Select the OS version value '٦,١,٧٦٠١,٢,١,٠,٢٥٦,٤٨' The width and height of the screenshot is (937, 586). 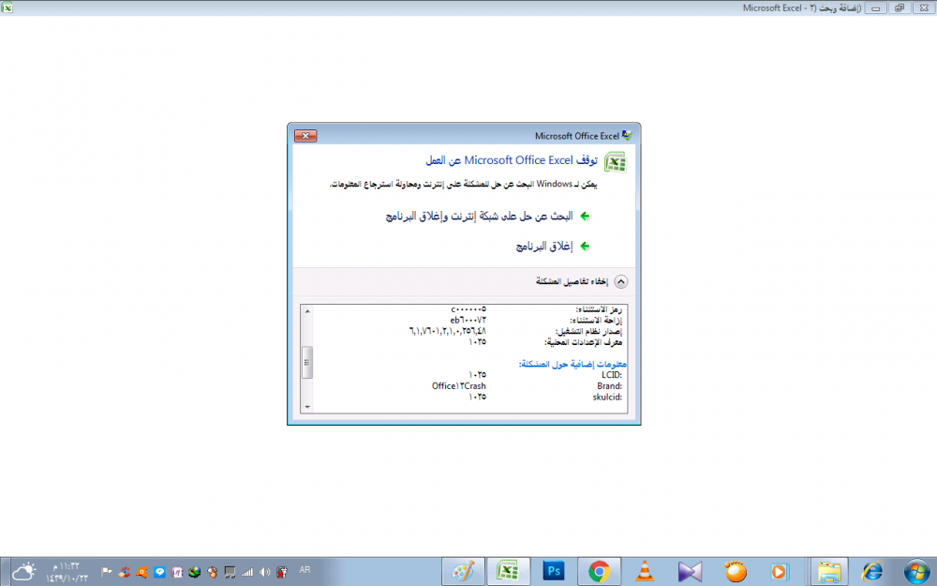tap(448, 331)
